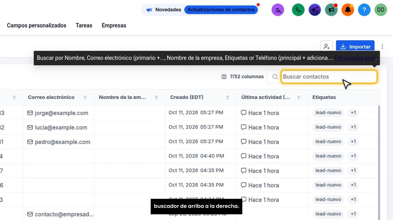This screenshot has height=220, width=393.
Task: Click envelope icon next to pedro@example.com
Action: click(x=30, y=142)
